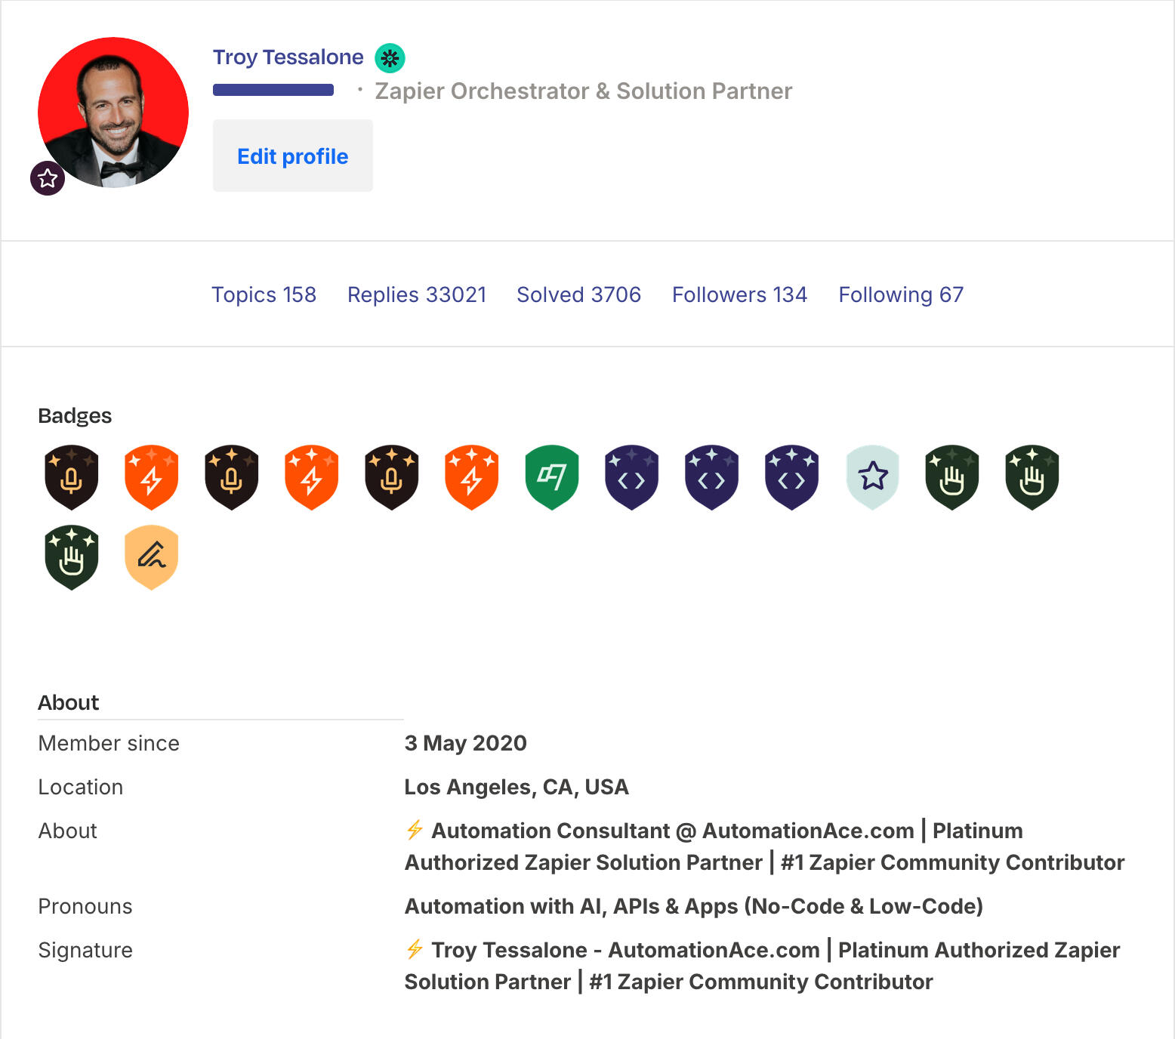View the three-star raised hand badge
The width and height of the screenshot is (1175, 1039).
(72, 557)
